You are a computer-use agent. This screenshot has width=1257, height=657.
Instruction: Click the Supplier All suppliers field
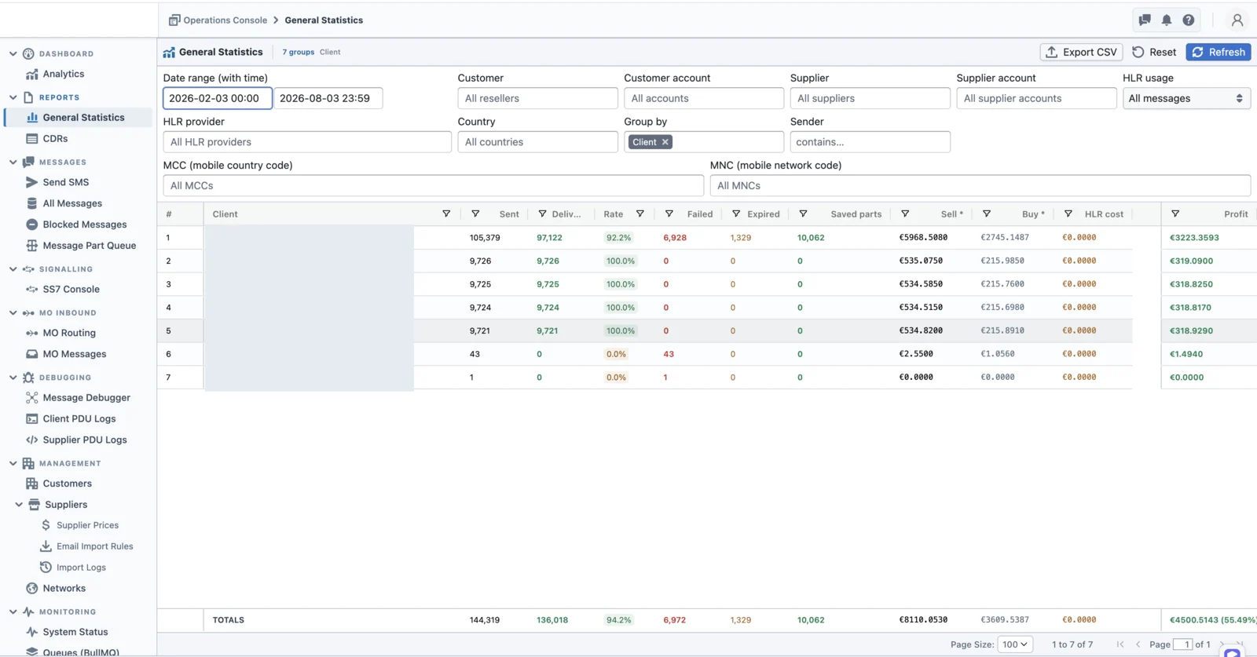(870, 99)
